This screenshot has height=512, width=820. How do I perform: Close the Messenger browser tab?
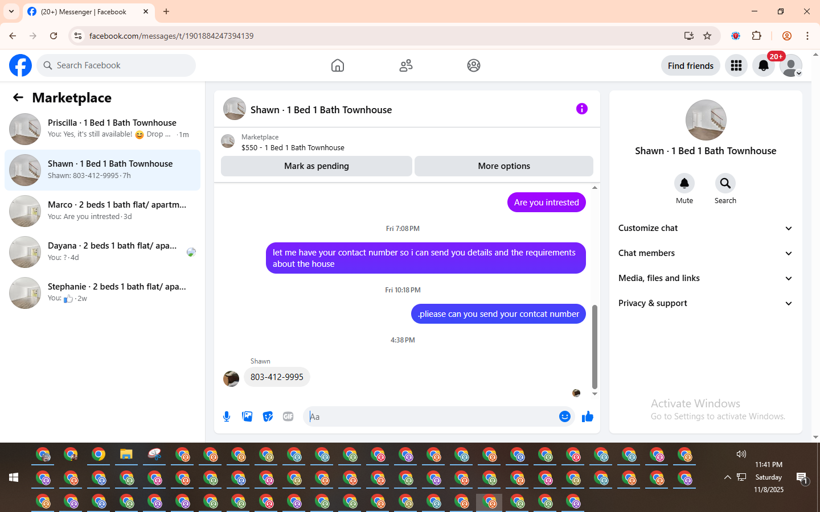point(146,11)
